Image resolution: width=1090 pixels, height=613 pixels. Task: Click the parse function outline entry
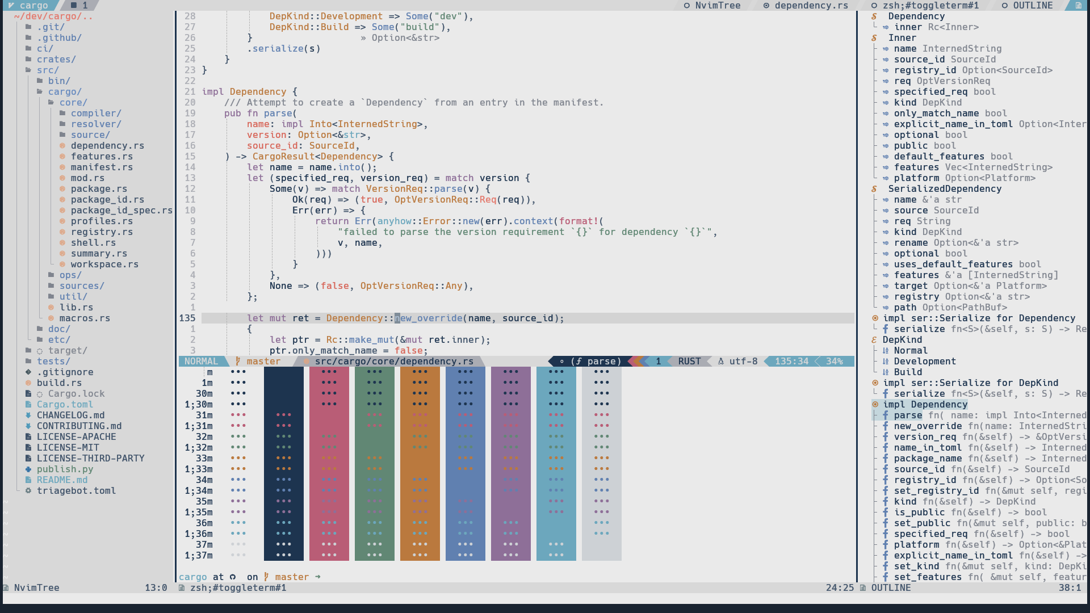909,415
